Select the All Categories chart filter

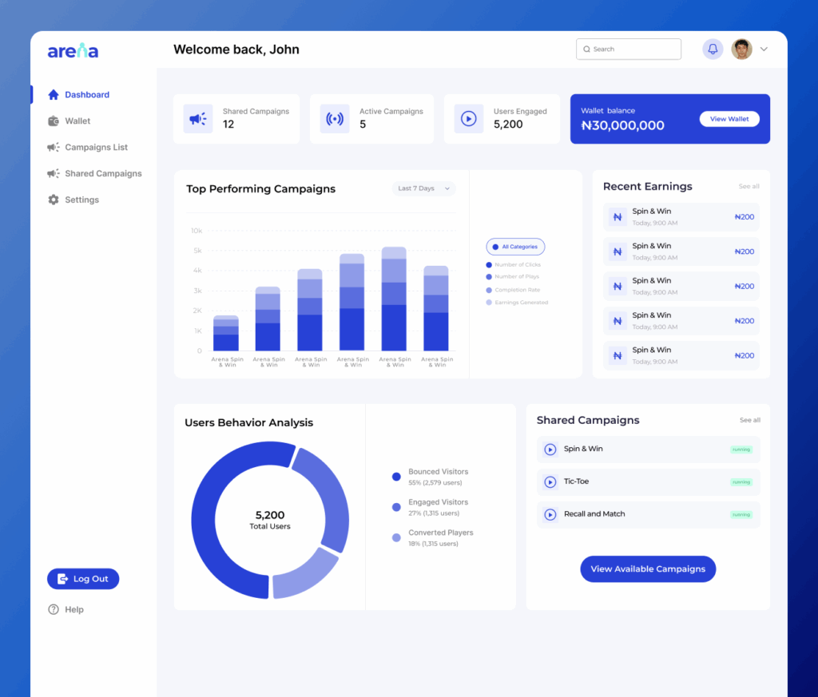tap(515, 247)
